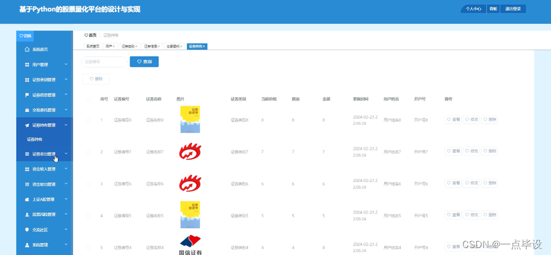Click 删除 for row 用户姓名6

pos(489,183)
